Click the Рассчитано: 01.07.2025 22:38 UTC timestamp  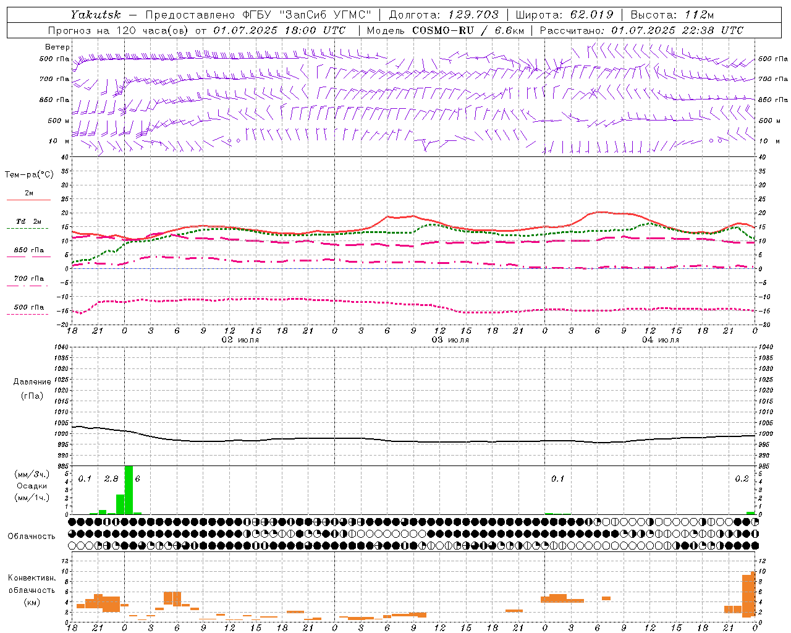[x=641, y=30]
